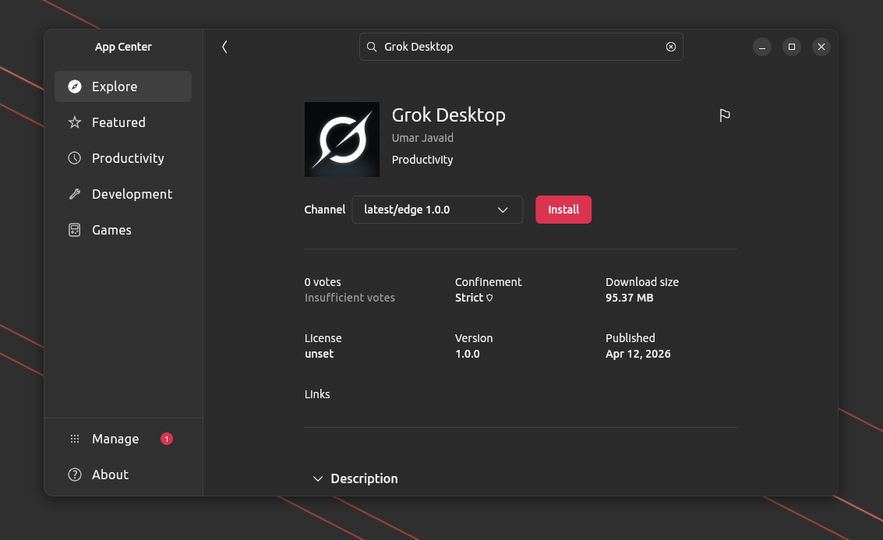The image size is (883, 540).
Task: Open the Explore section
Action: (123, 86)
